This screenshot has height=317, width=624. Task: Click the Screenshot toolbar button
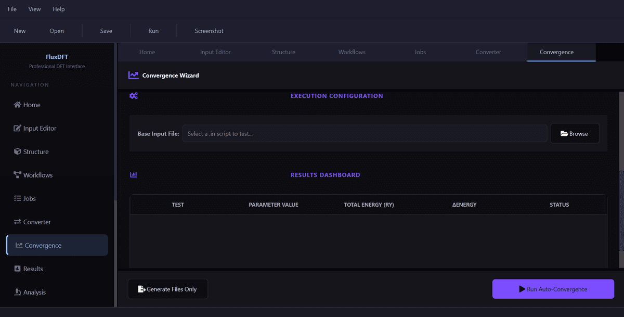pyautogui.click(x=209, y=31)
